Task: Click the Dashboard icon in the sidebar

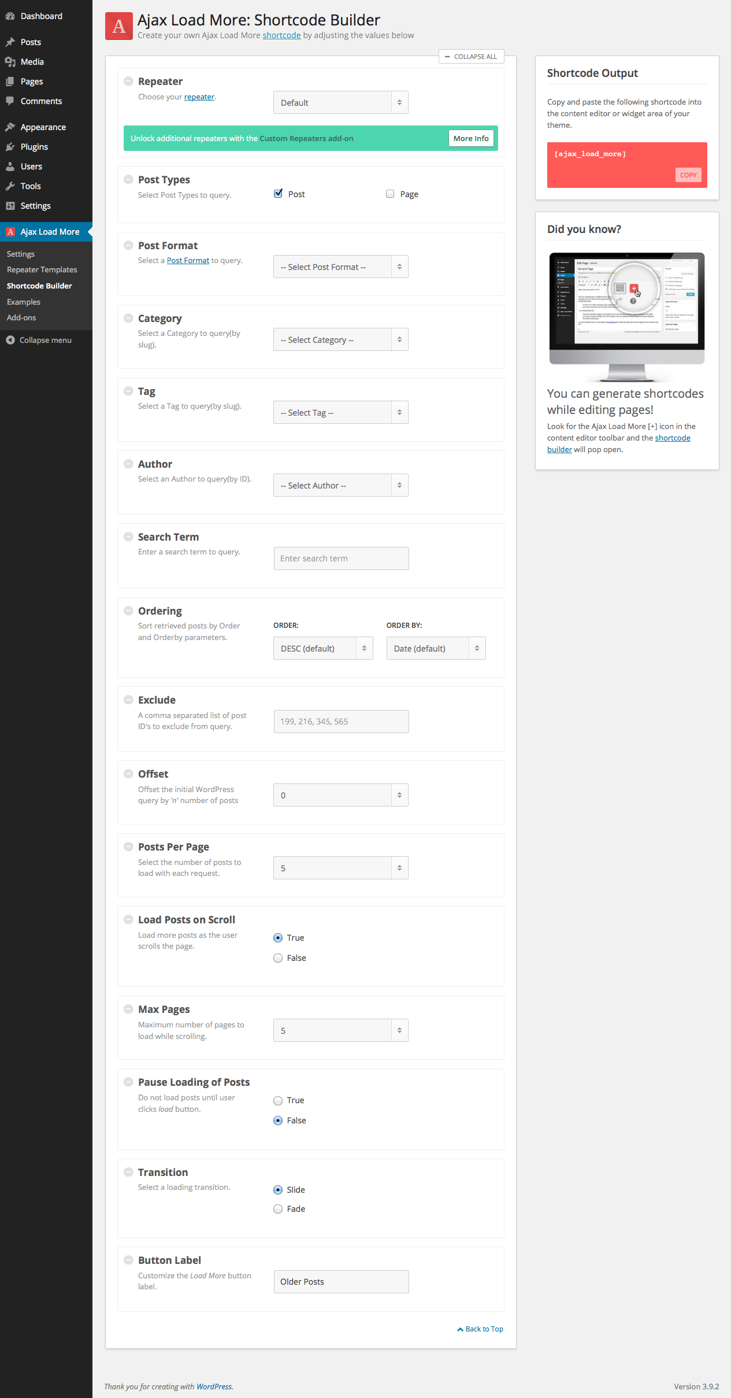Action: [10, 16]
